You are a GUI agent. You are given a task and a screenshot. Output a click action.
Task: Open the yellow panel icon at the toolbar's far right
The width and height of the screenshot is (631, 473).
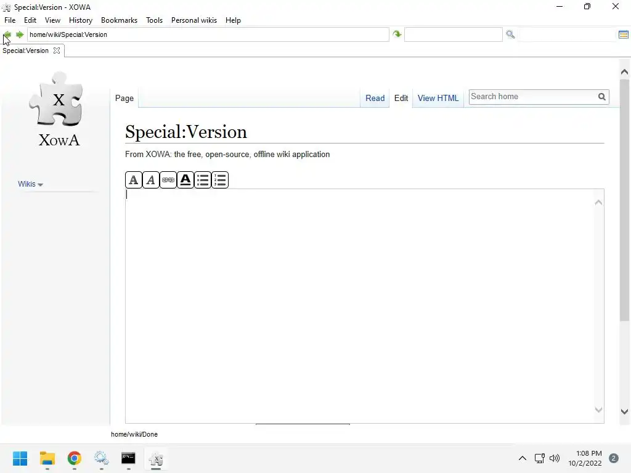(624, 34)
